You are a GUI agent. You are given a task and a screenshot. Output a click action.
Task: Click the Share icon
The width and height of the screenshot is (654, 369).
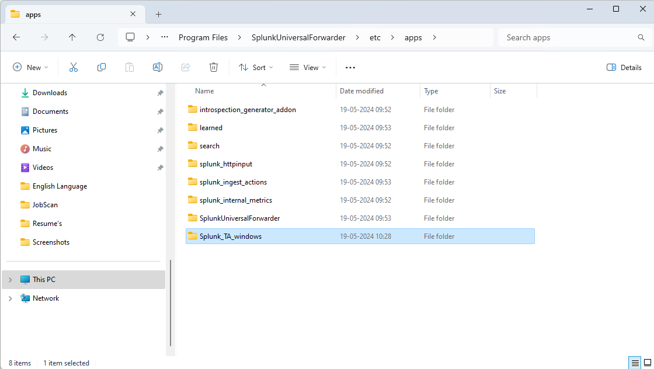click(186, 67)
